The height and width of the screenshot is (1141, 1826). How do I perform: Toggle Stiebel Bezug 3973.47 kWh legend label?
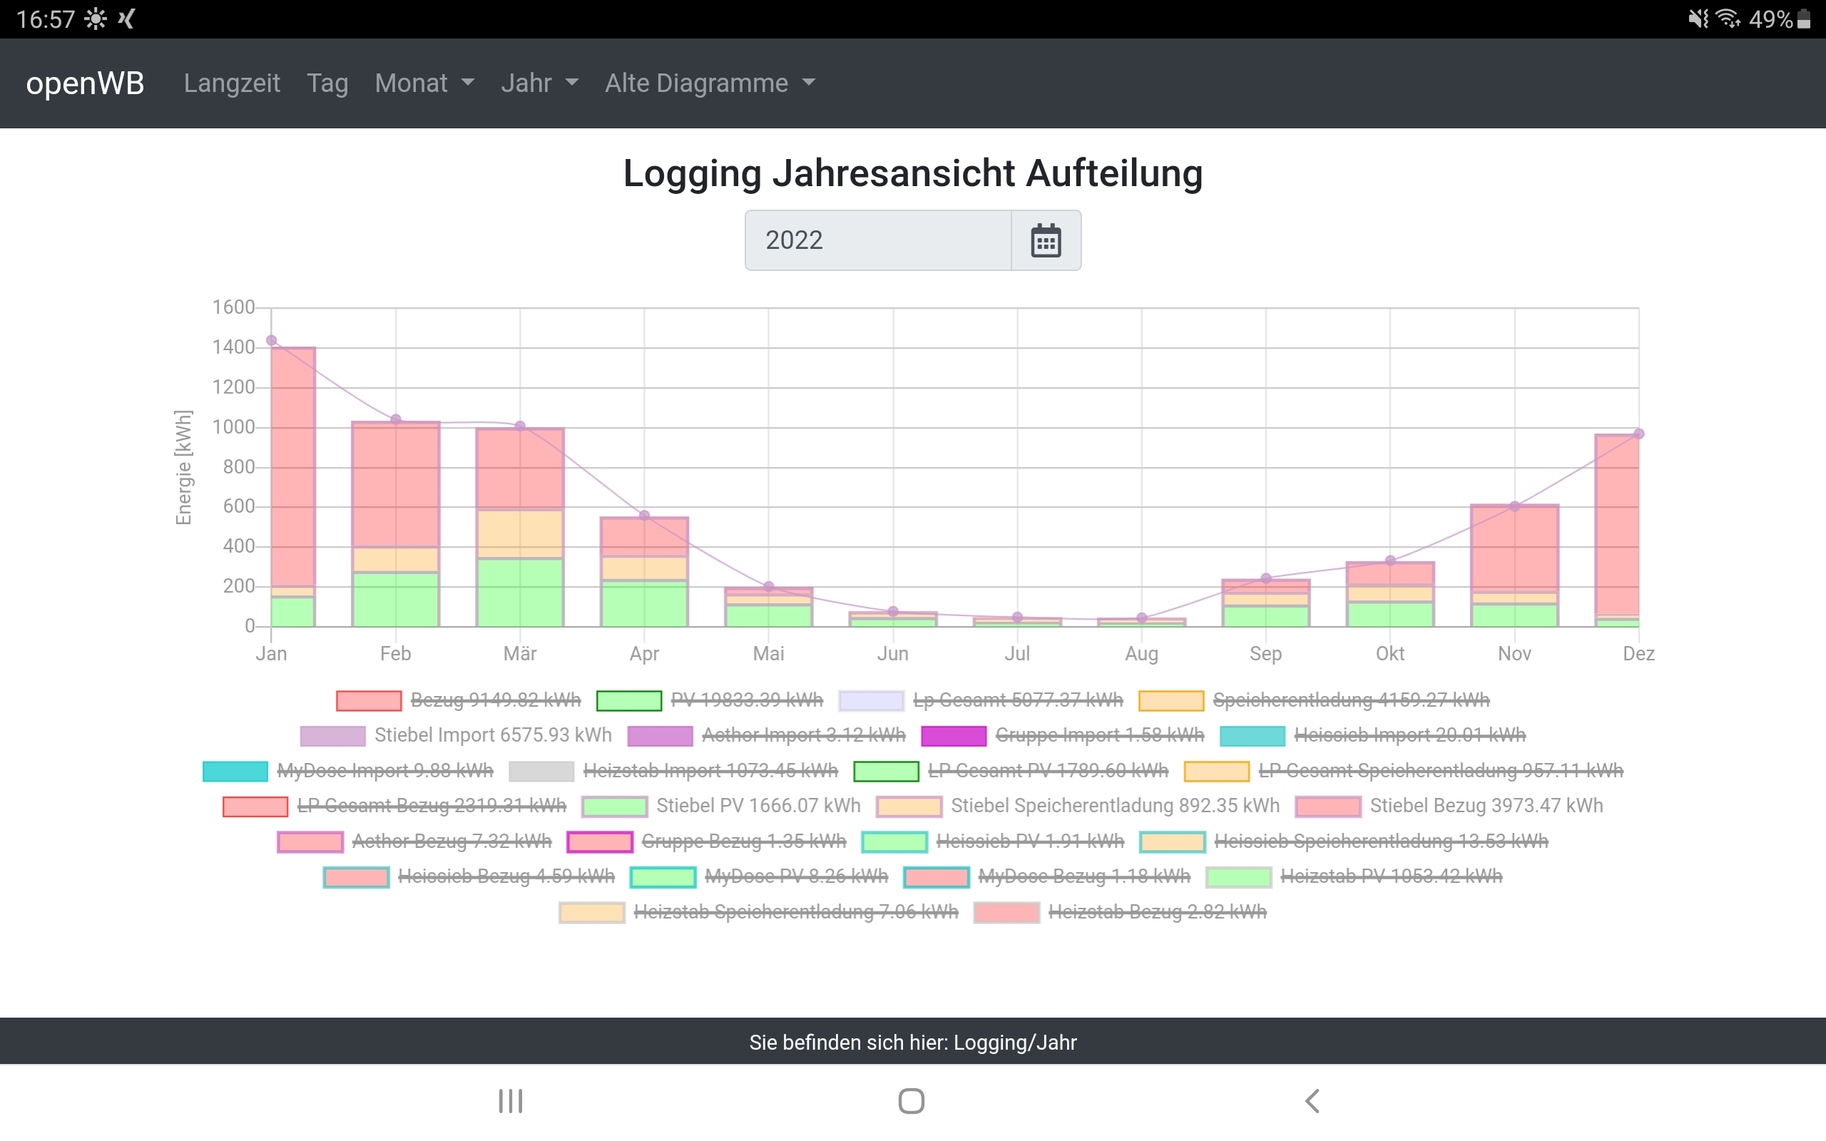tap(1486, 806)
